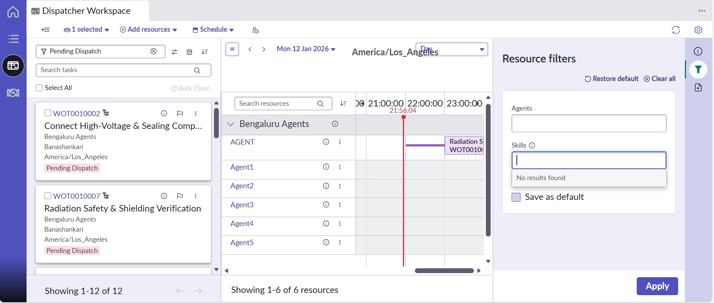
Task: Select the WOT0010007 task checkbox
Action: (48, 196)
